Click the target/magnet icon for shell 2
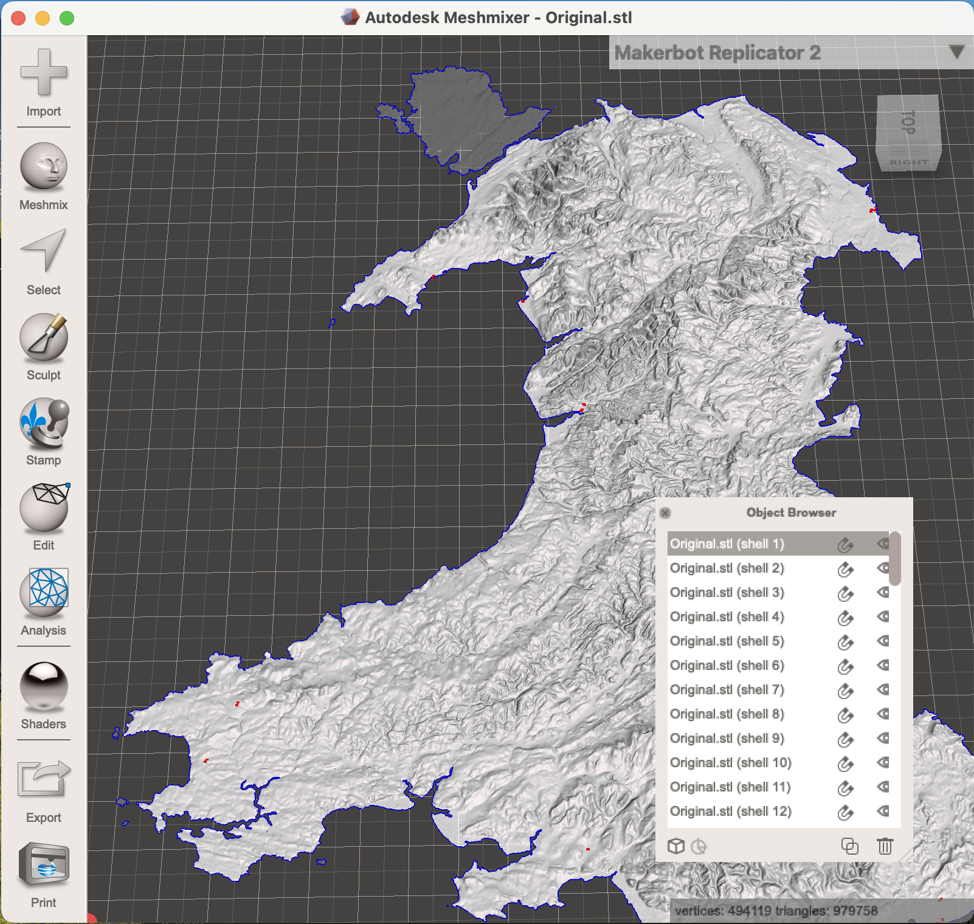Image resolution: width=974 pixels, height=924 pixels. click(846, 569)
